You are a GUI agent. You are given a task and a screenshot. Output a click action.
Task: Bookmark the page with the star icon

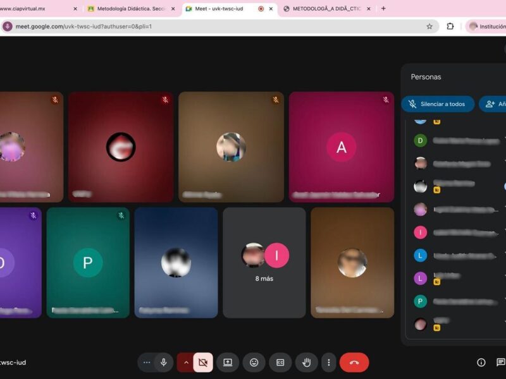point(429,27)
